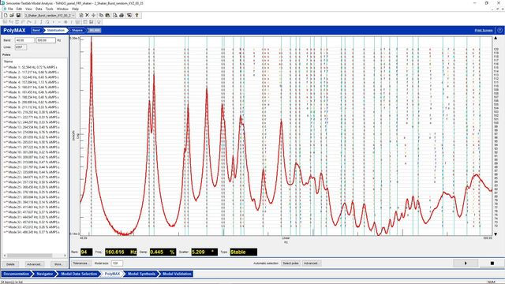Click the question mark help toolbar icon

click(x=137, y=15)
